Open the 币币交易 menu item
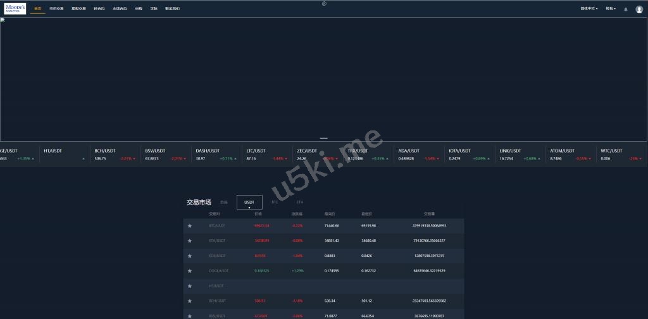 56,9
